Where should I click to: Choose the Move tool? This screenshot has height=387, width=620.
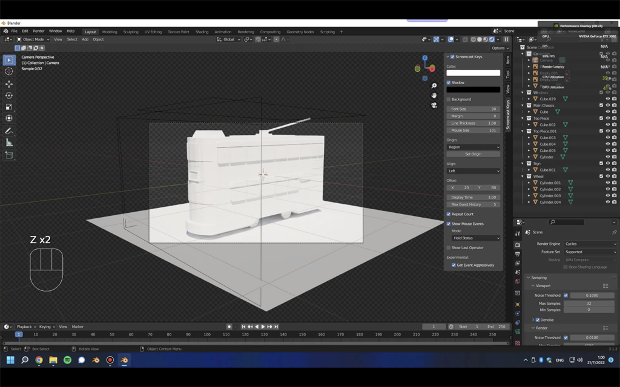[x=9, y=84]
